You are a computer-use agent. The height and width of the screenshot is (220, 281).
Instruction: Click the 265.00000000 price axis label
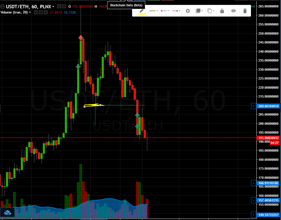[x=268, y=6]
